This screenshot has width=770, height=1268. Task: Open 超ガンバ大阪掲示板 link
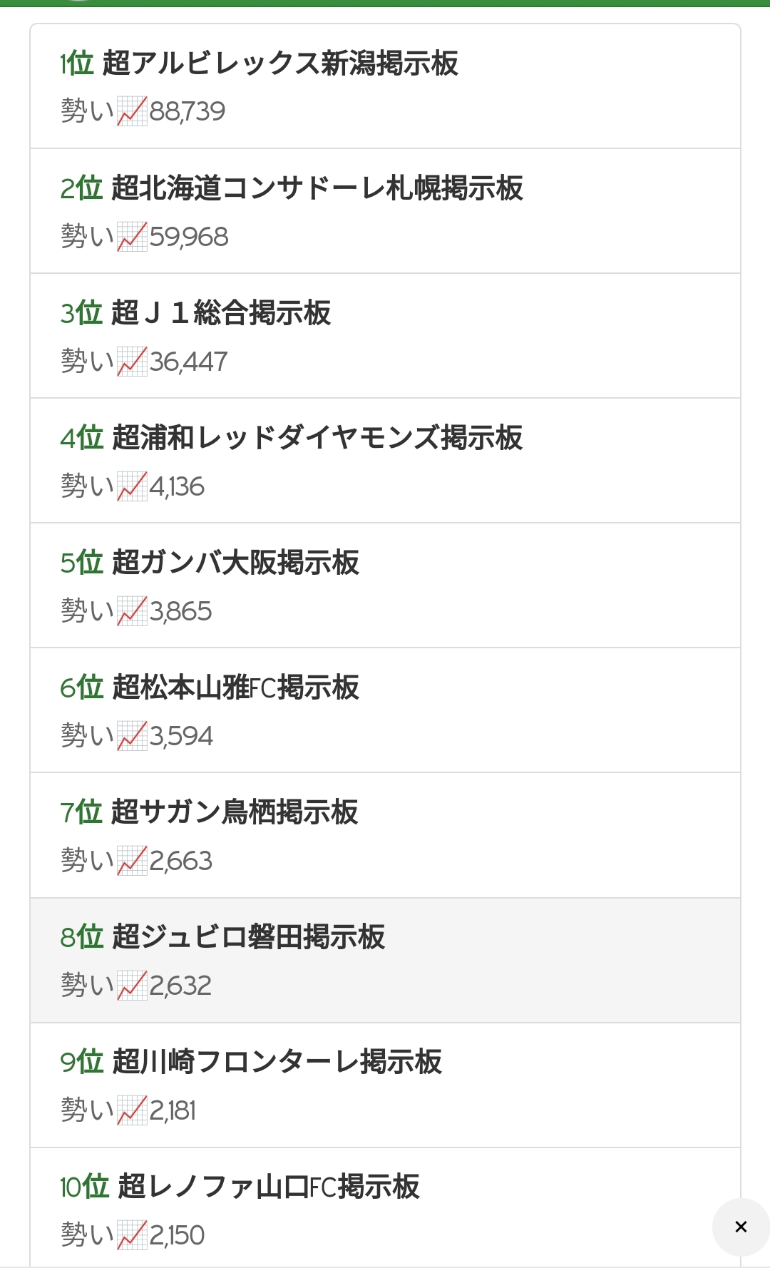[235, 563]
